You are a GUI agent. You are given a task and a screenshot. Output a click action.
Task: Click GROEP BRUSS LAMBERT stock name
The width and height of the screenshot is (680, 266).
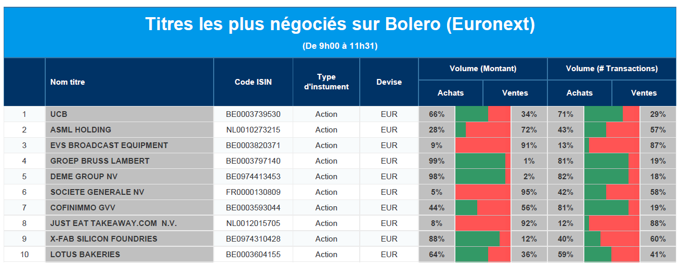point(100,161)
